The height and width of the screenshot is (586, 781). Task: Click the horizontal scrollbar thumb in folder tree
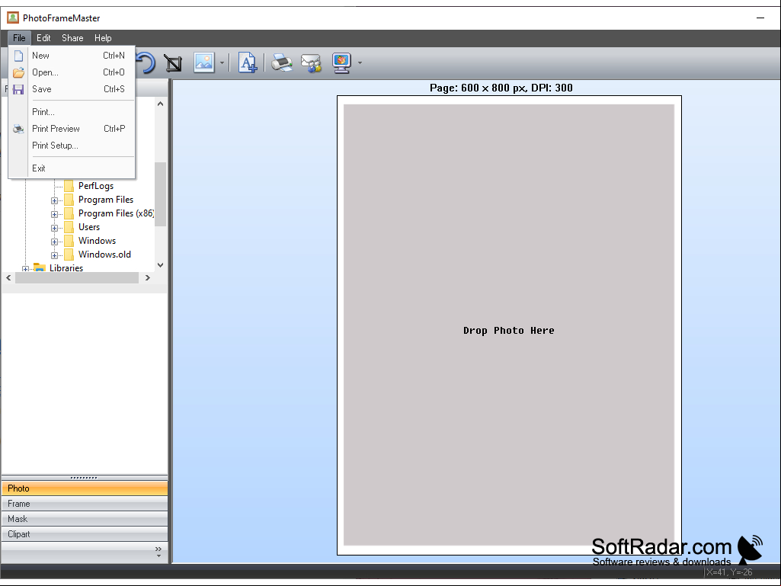(77, 277)
